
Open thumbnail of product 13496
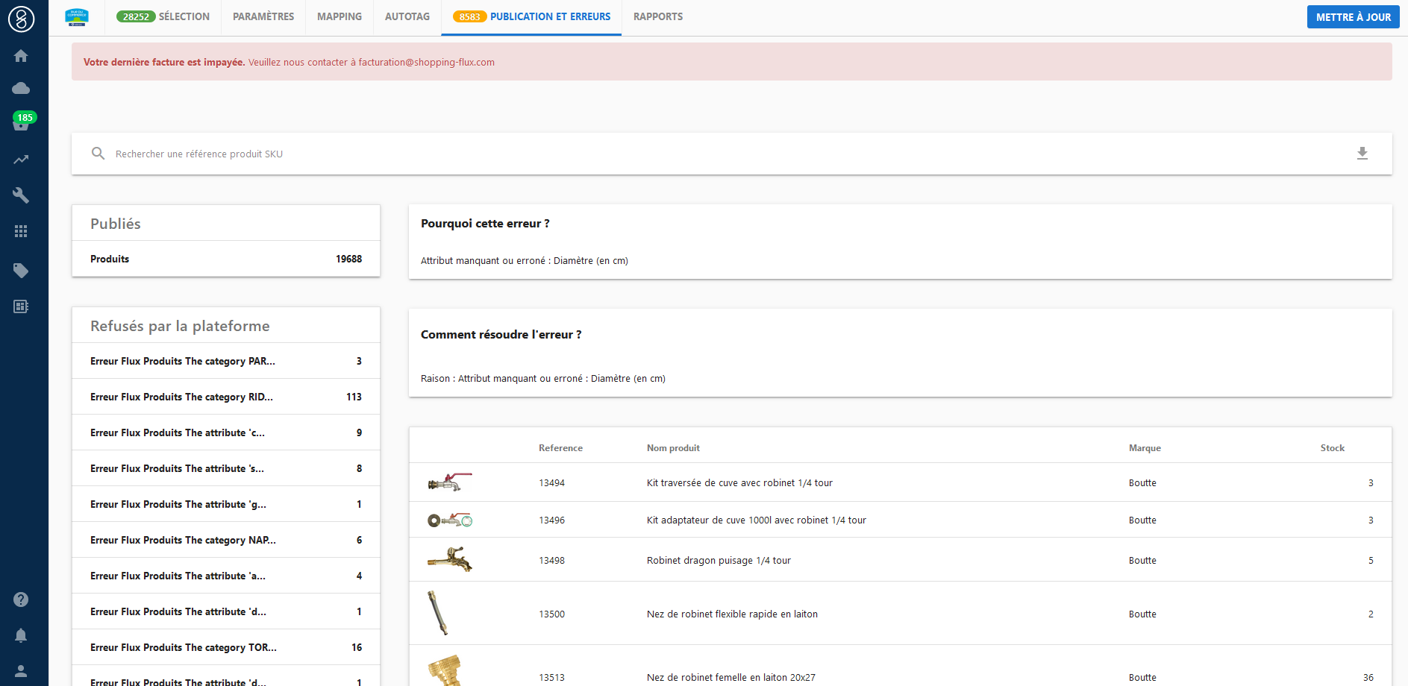click(x=450, y=520)
